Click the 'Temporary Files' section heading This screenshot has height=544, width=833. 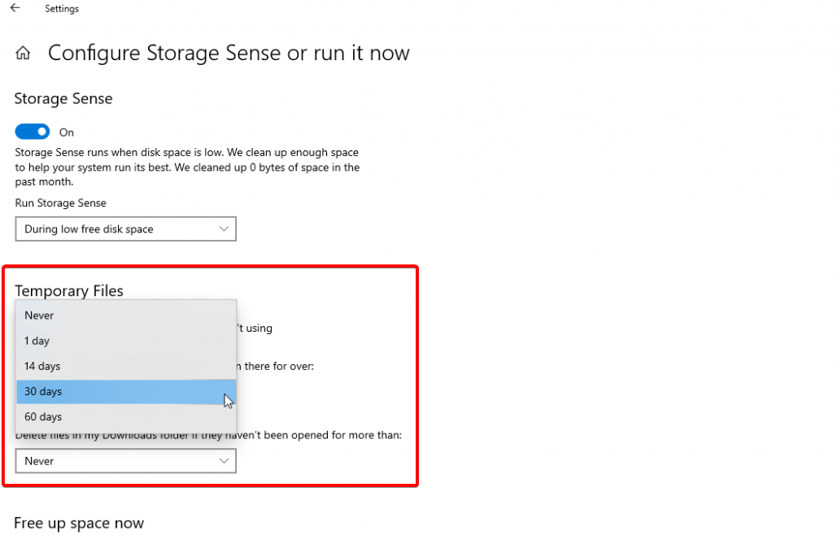69,290
